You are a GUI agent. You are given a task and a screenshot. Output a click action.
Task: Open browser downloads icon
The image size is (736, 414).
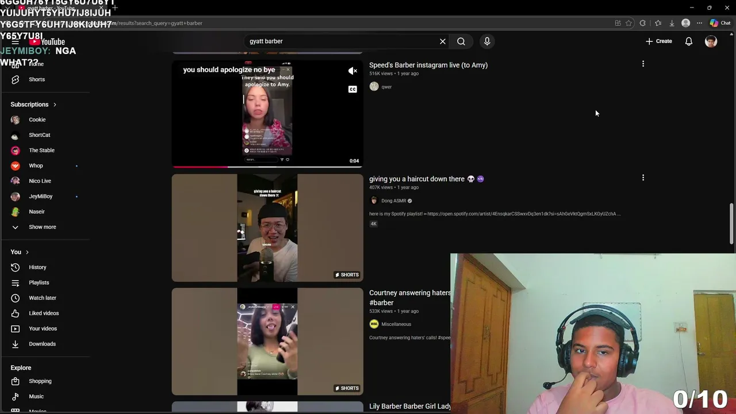[x=672, y=23]
